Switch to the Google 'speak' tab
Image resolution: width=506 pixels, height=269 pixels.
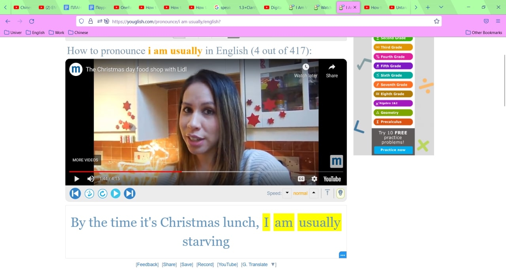click(x=223, y=8)
